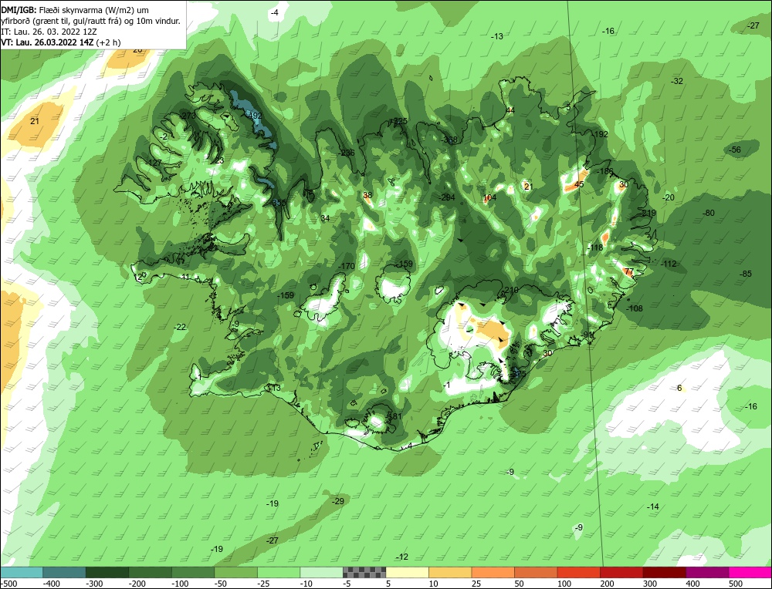Click the '104' value on the orange spot
Screen dimensions: 772x589
489,197
